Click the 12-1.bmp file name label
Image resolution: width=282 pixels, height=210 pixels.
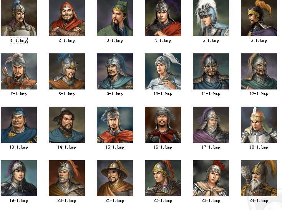(x=259, y=94)
